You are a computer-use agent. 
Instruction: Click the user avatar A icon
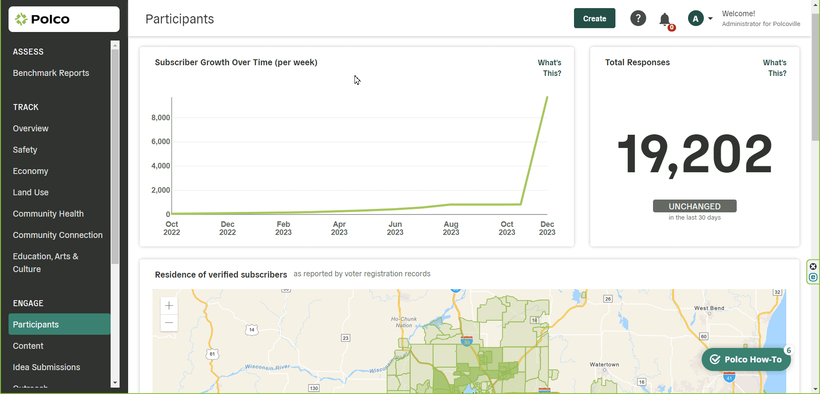click(x=695, y=18)
